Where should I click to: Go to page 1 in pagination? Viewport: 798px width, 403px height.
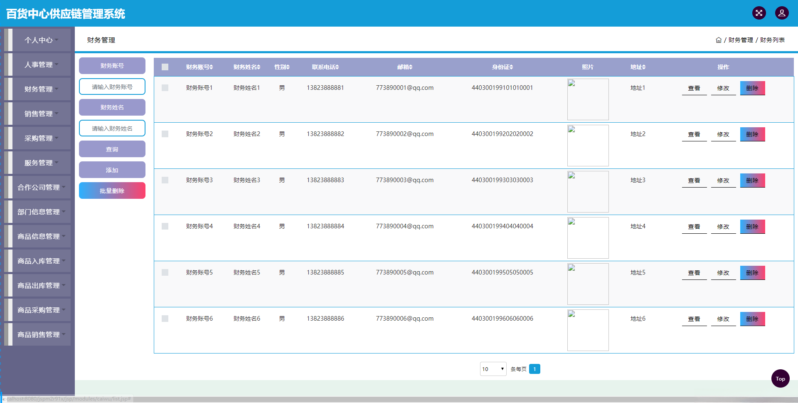pyautogui.click(x=534, y=369)
